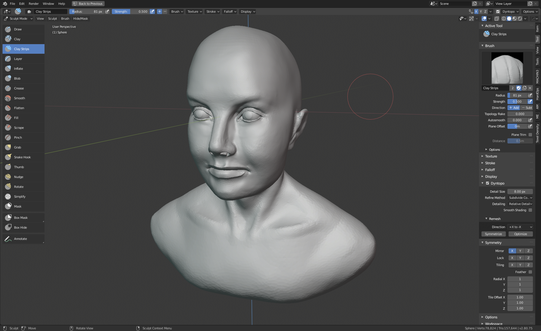Select the Snake Hook brush tool
This screenshot has height=331, width=541.
22,157
